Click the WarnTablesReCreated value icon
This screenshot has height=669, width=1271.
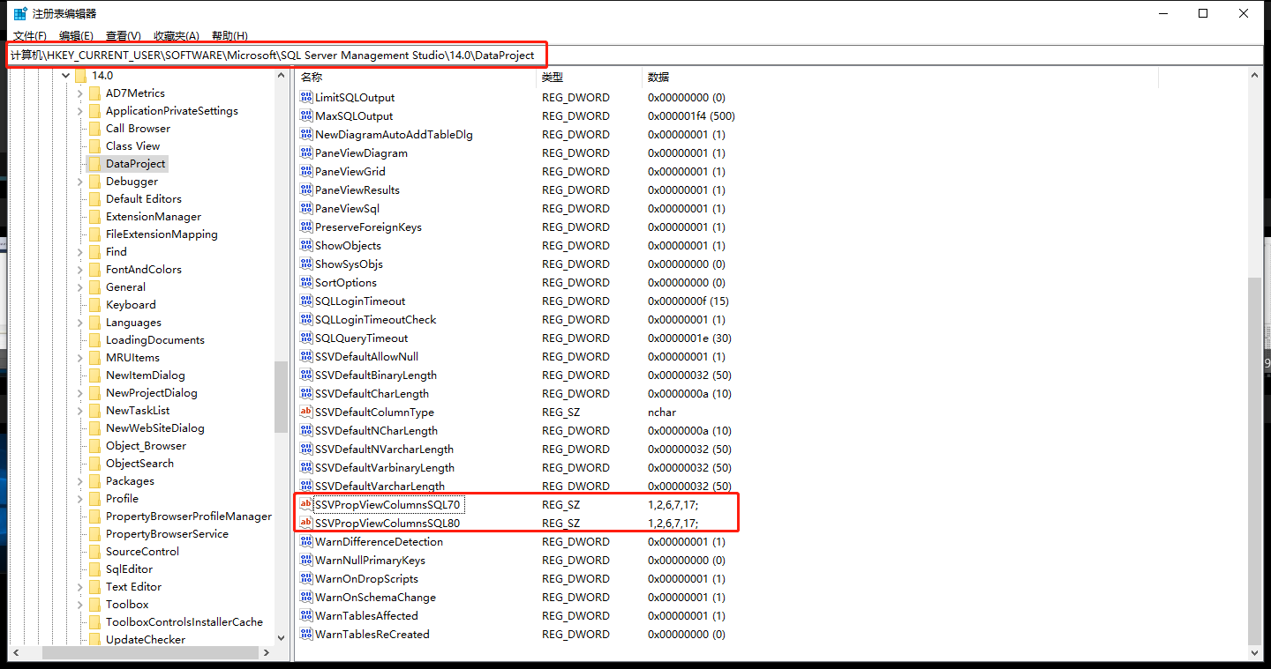tap(306, 634)
